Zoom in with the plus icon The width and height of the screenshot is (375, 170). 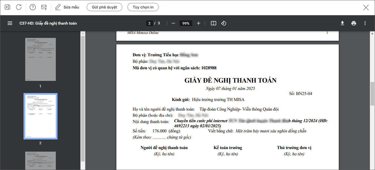coord(198,23)
